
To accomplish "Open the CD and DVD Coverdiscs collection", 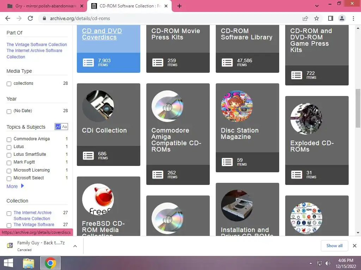I will 102,34.
